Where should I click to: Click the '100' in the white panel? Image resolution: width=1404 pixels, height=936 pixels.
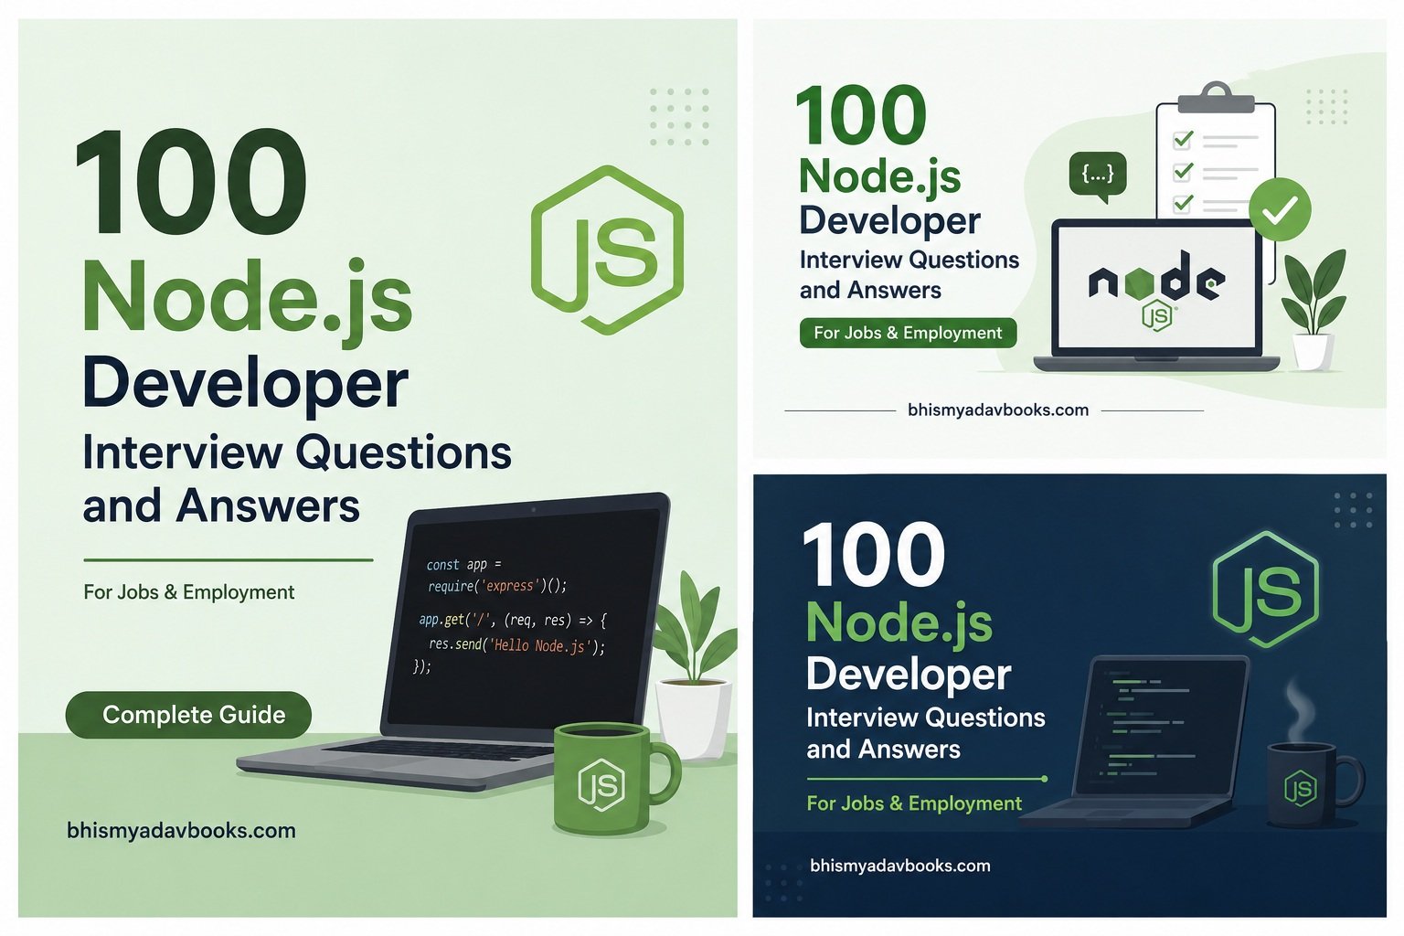(861, 115)
